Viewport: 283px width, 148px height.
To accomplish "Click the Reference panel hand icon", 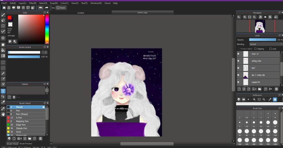I will (x=275, y=99).
